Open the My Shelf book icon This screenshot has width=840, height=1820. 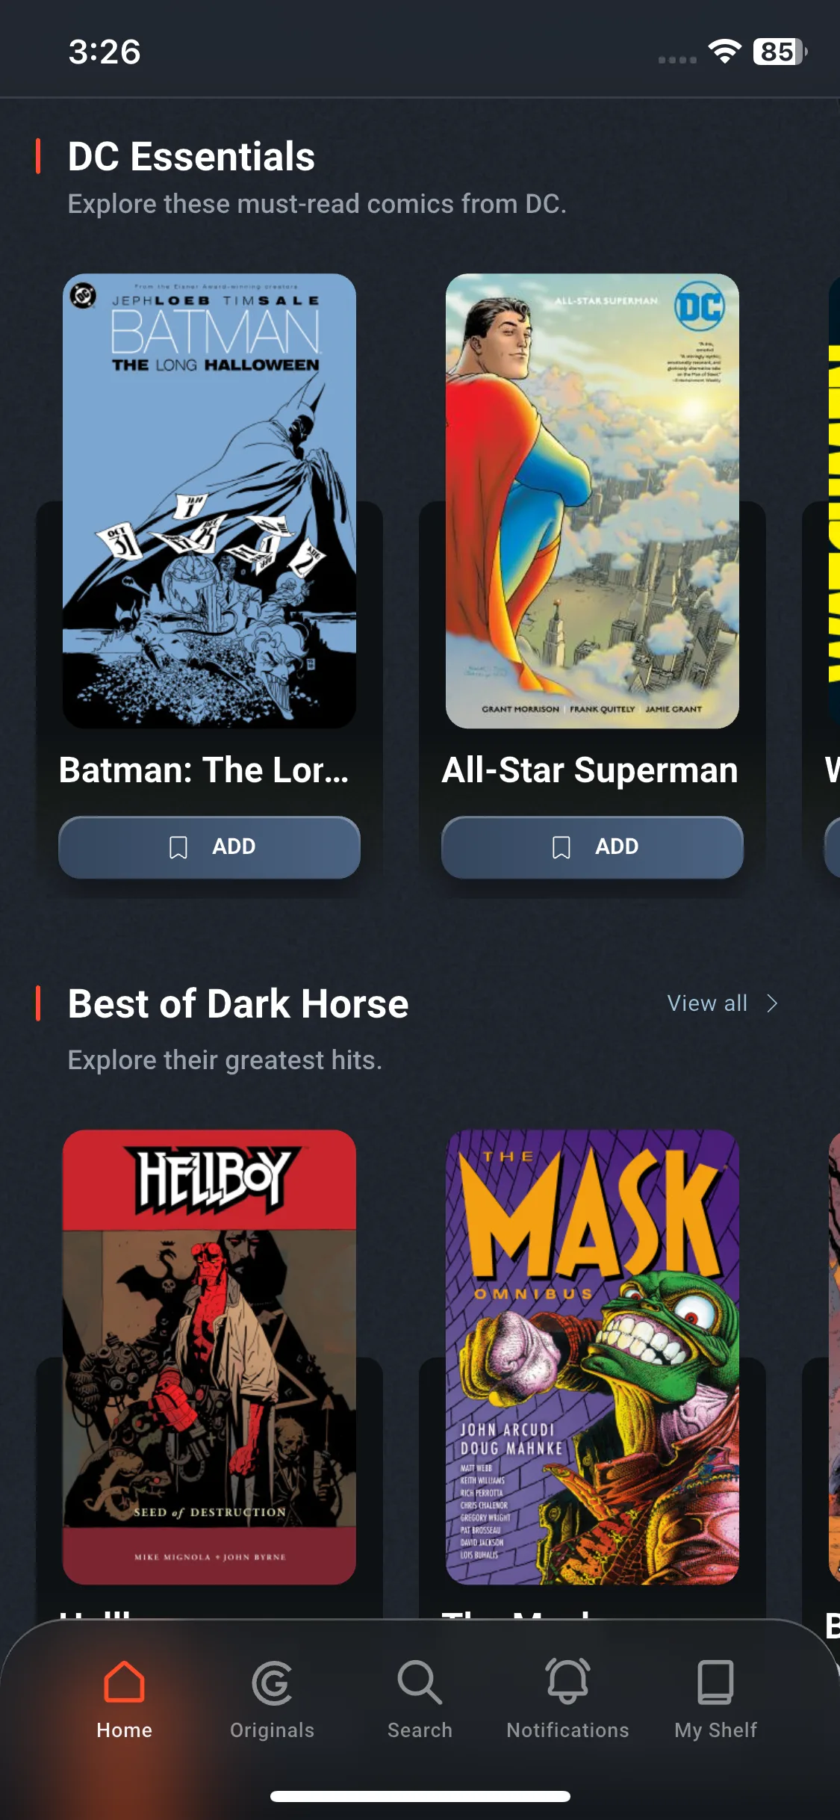click(x=715, y=1683)
